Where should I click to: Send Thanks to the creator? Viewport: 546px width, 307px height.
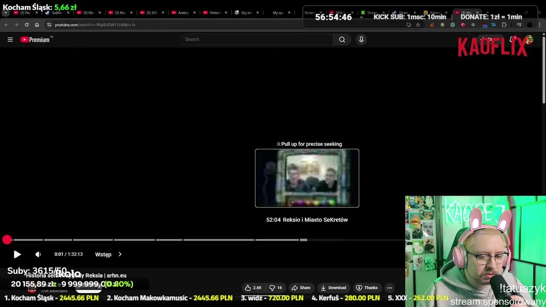(367, 288)
